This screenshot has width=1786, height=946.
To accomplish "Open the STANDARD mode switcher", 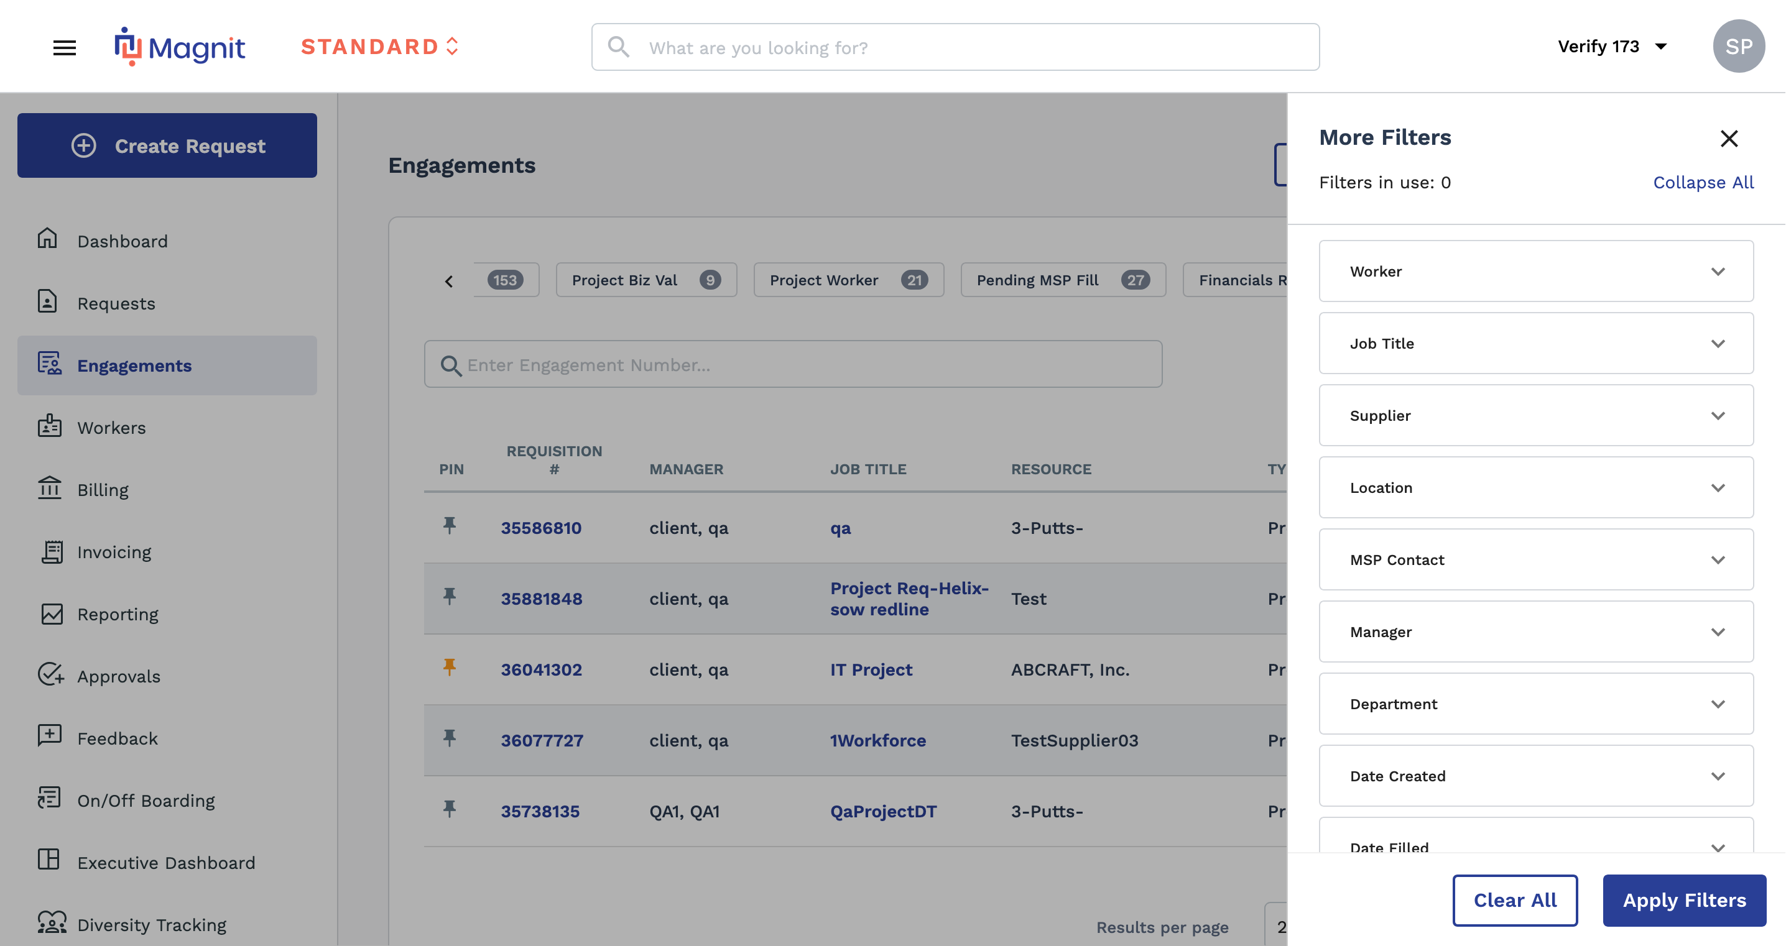I will point(380,47).
